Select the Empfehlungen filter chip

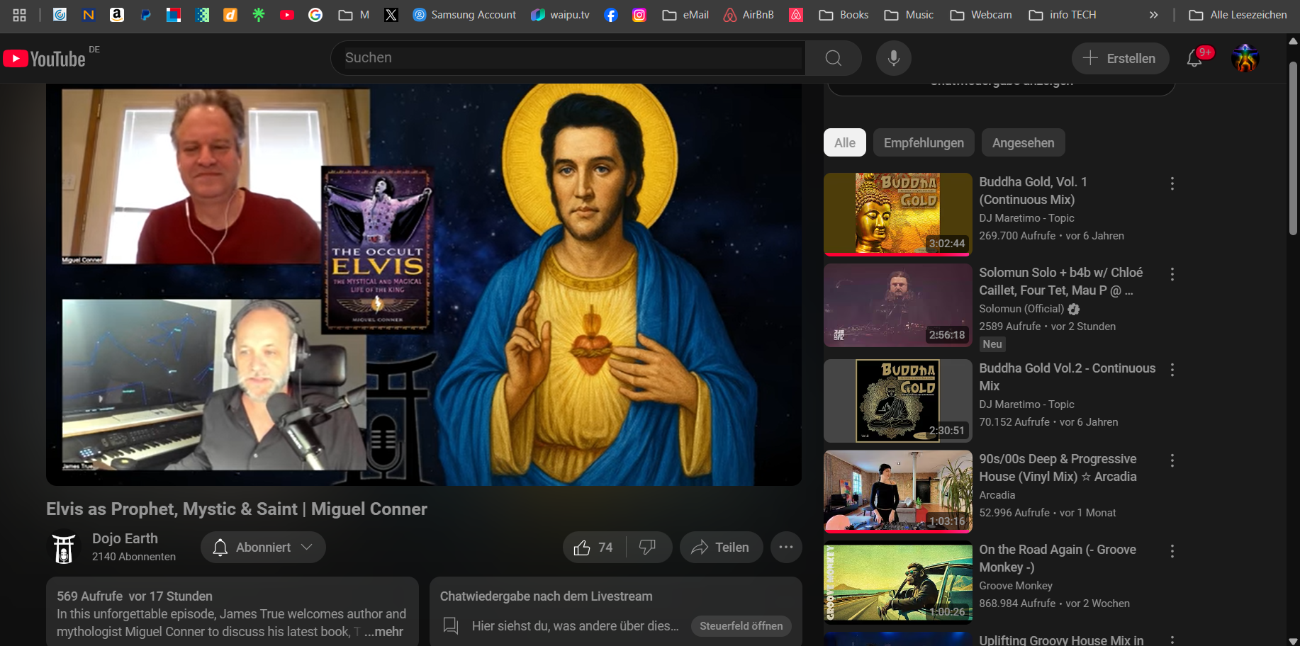click(924, 142)
